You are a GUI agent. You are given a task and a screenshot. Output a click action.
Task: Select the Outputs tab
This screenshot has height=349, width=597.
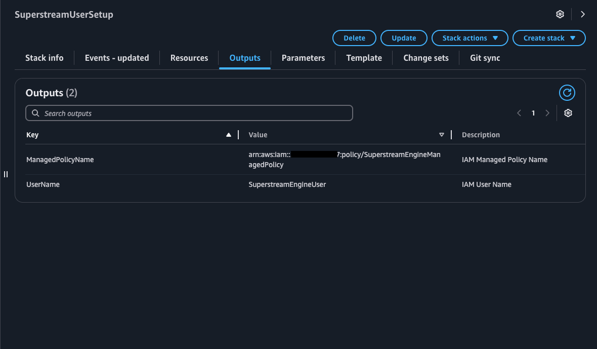(245, 58)
